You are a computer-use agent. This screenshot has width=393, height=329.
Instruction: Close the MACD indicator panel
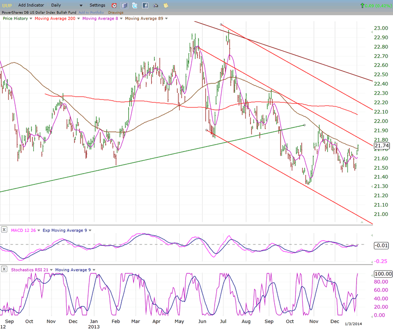[x=4, y=230]
